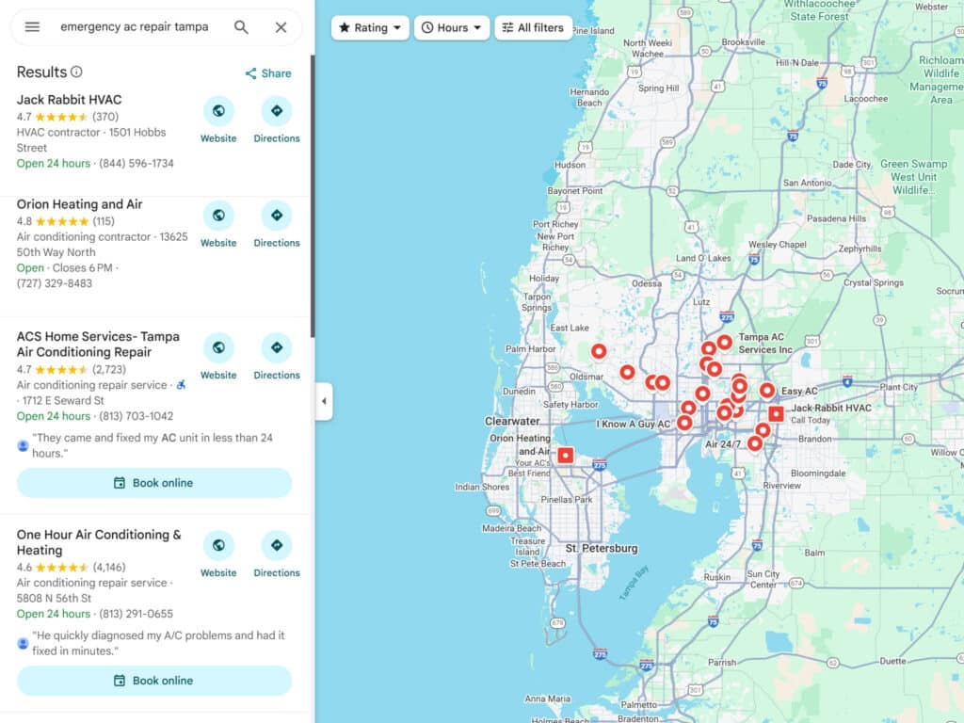Share the results with the Share link
Screen dimensions: 964x723
coord(268,73)
